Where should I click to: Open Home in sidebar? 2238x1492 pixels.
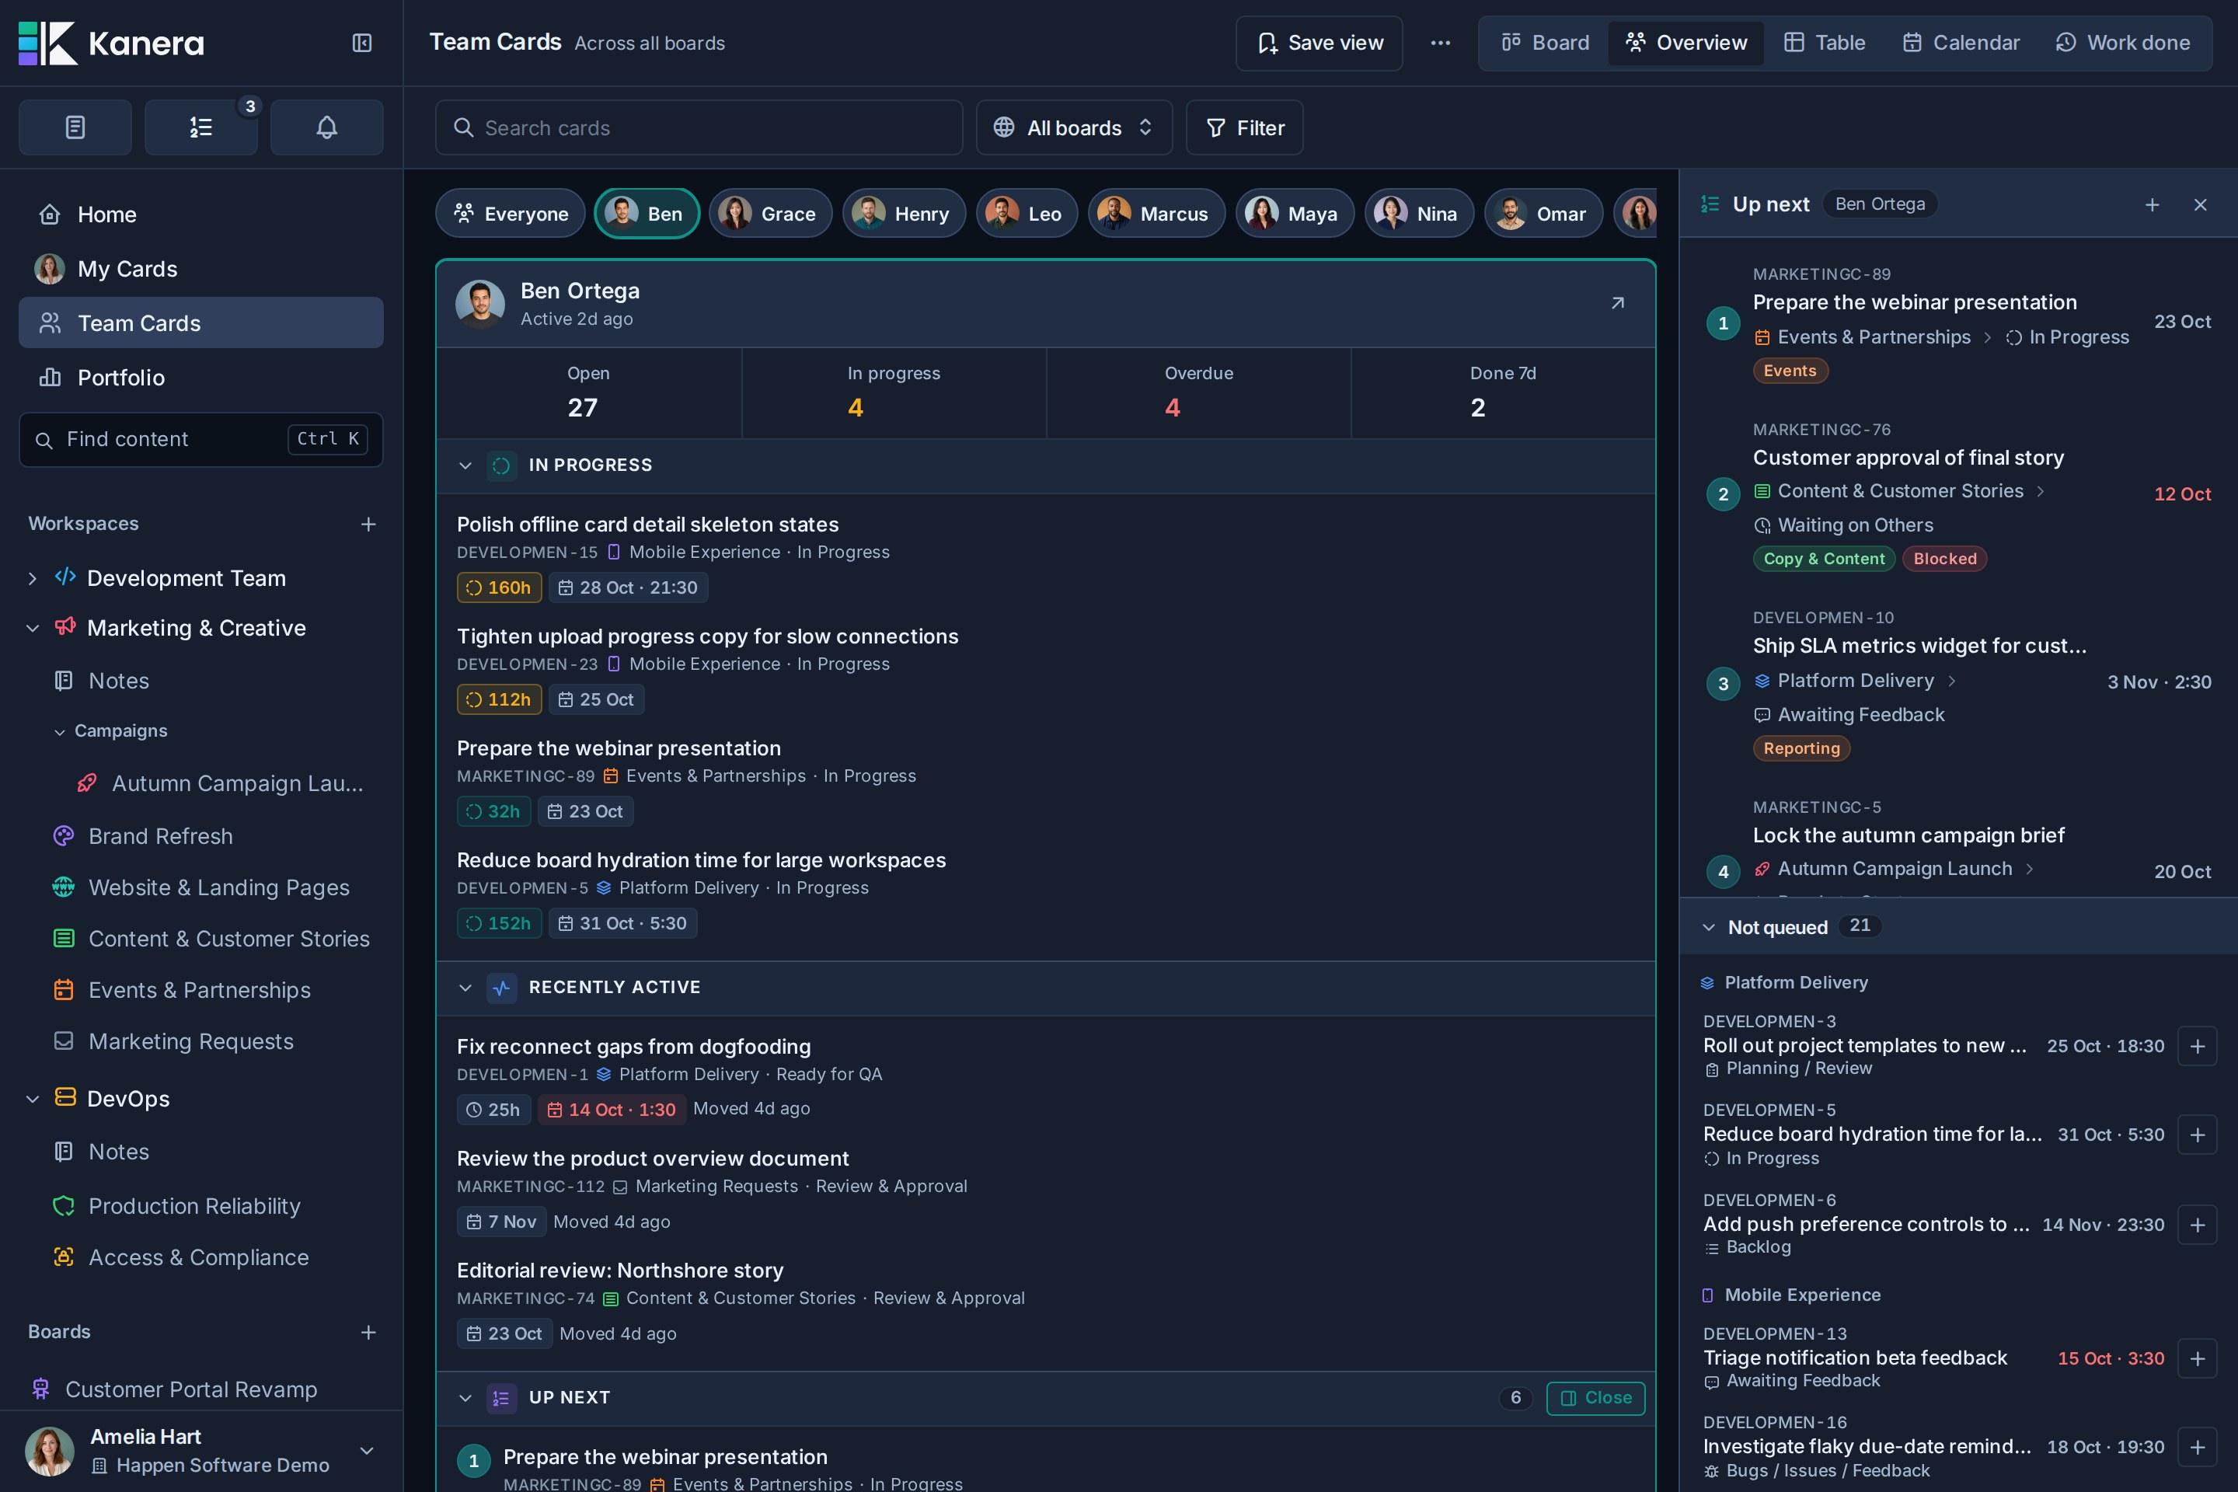[x=200, y=215]
